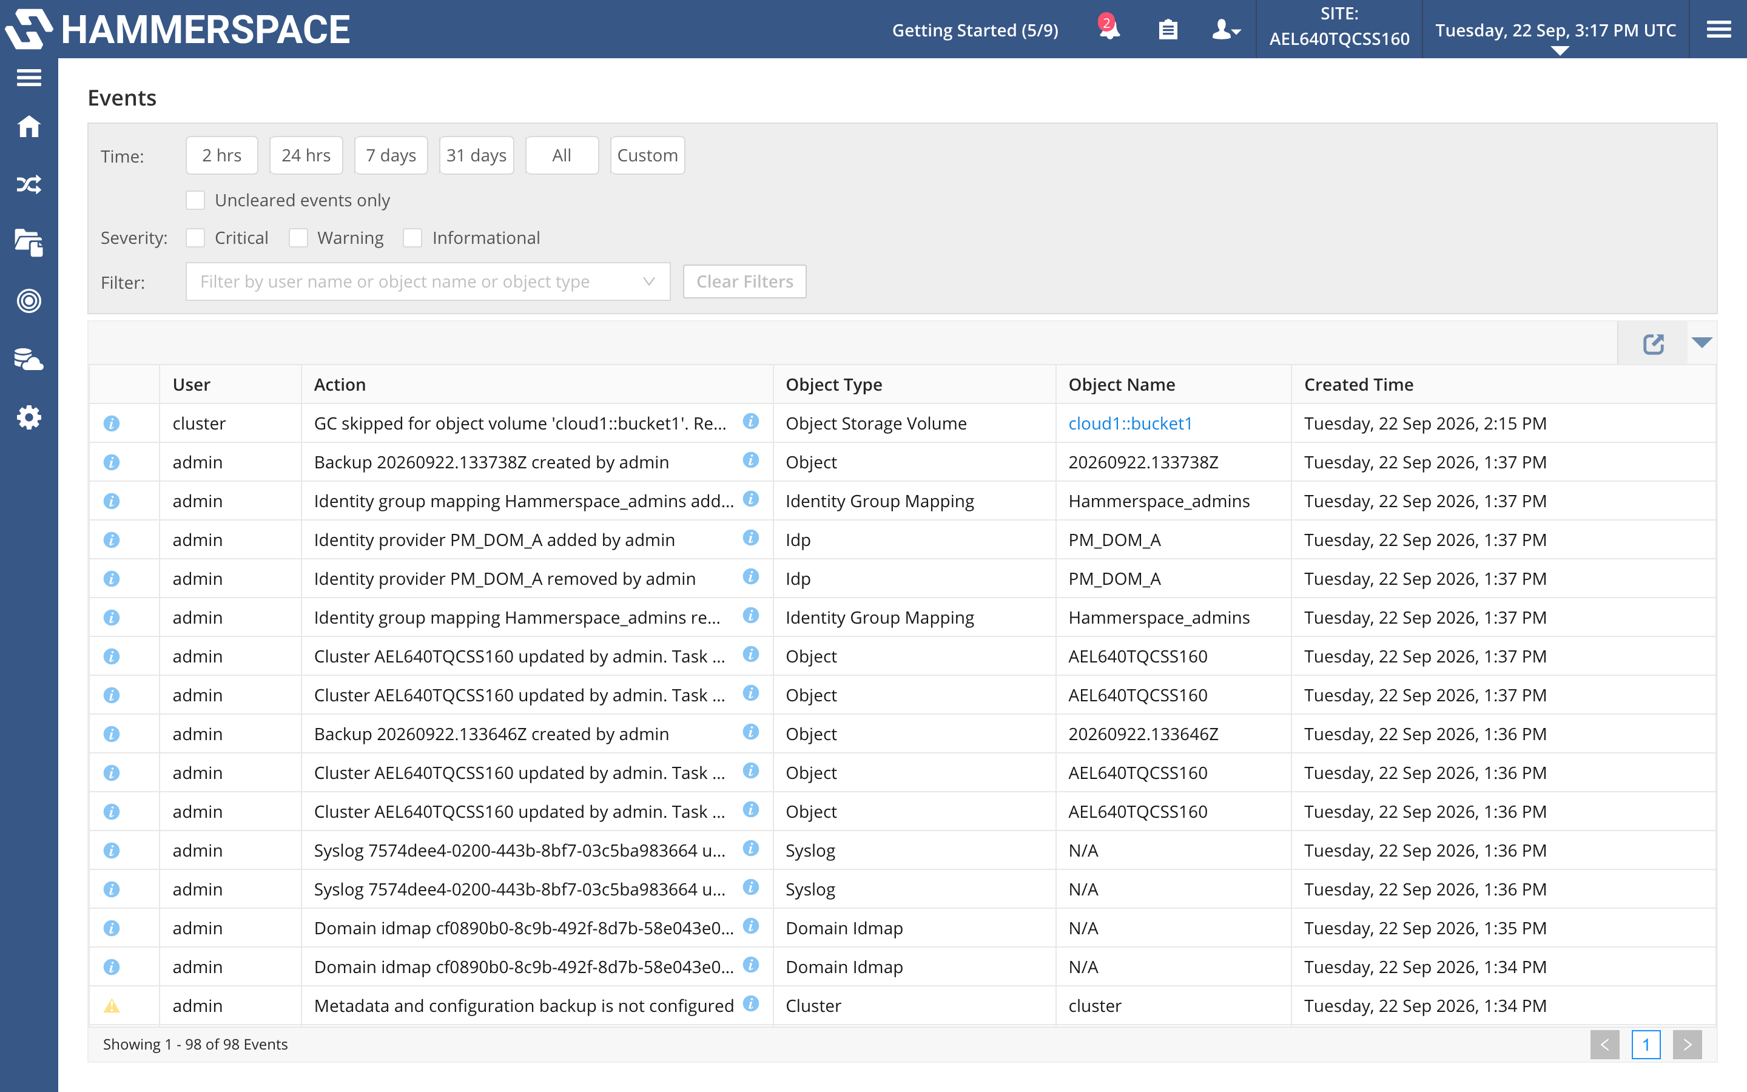Open the target objectives sidebar icon
The height and width of the screenshot is (1092, 1747).
tap(29, 301)
